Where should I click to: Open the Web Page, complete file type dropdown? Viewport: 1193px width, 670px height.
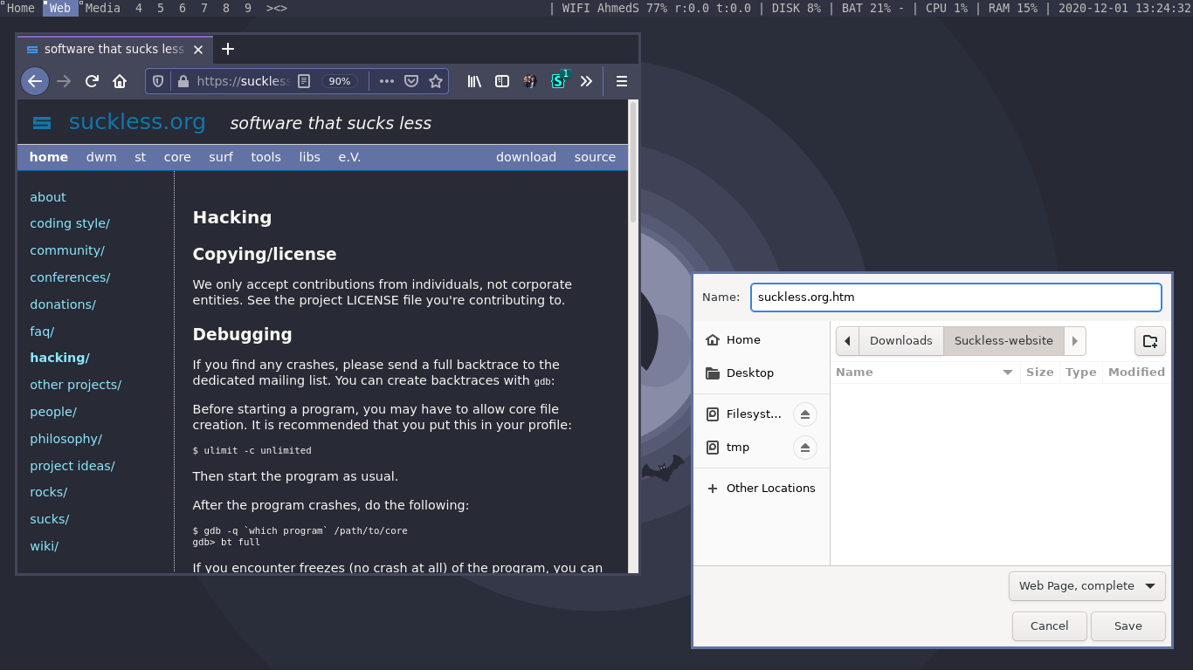coord(1086,586)
